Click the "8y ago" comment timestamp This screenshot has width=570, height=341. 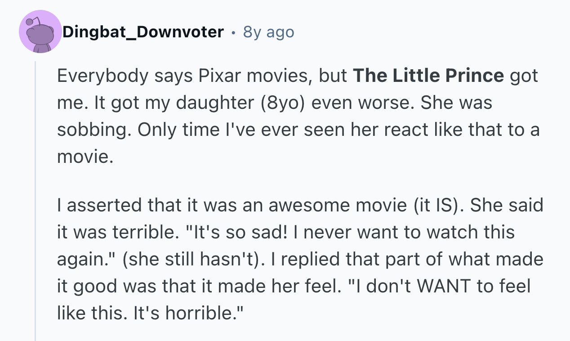point(268,32)
